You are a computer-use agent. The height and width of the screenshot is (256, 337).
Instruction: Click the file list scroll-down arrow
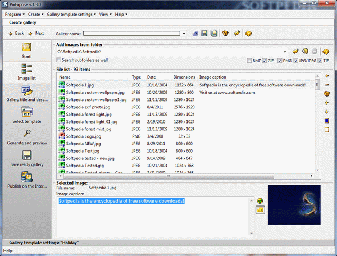pyautogui.click(x=317, y=170)
